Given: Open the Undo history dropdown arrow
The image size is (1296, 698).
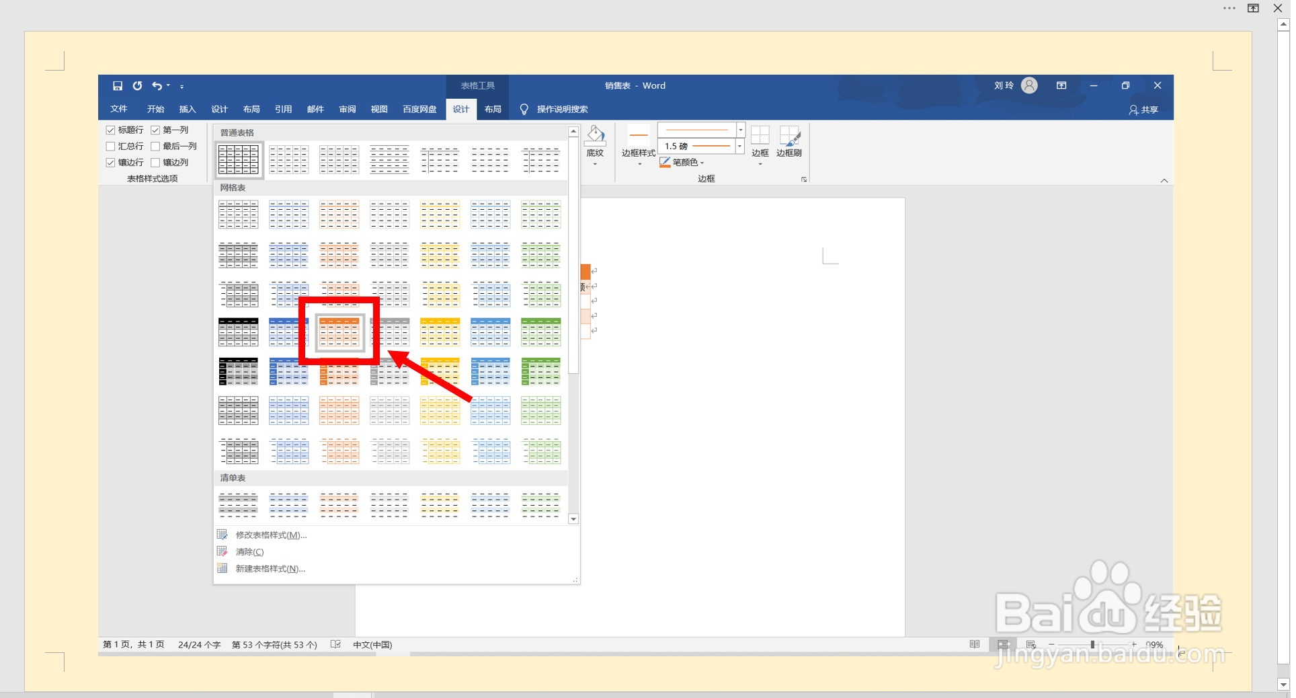Looking at the screenshot, I should click(x=168, y=85).
